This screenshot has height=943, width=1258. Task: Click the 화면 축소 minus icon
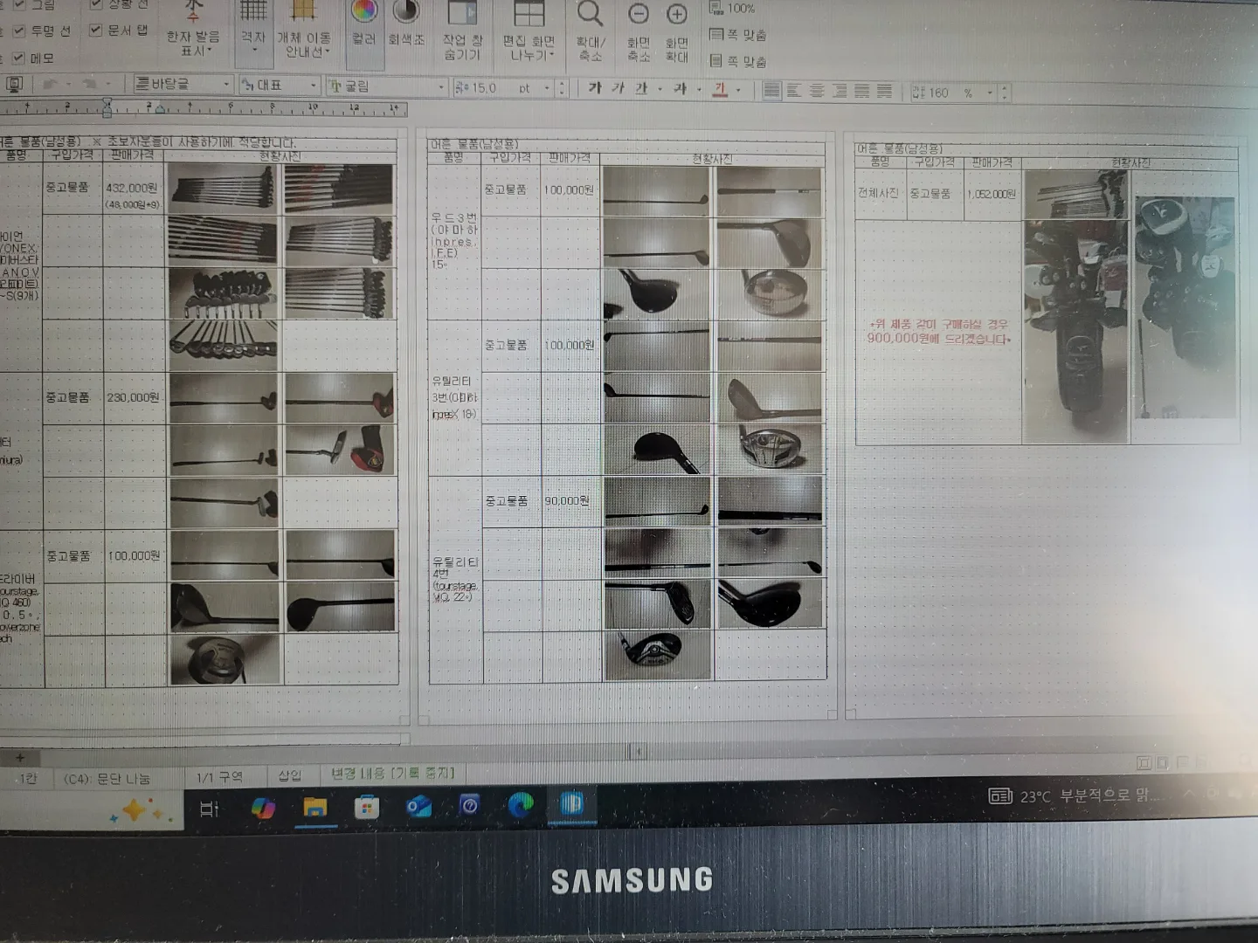[x=639, y=16]
